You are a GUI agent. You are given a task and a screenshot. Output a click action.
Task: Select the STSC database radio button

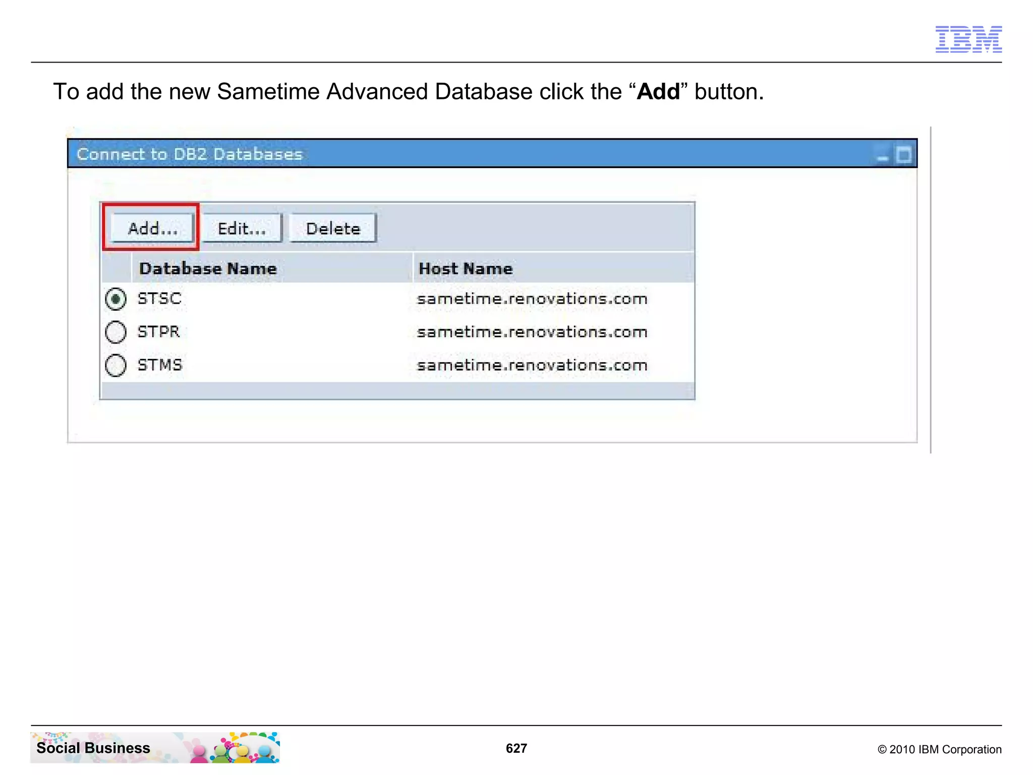116,299
